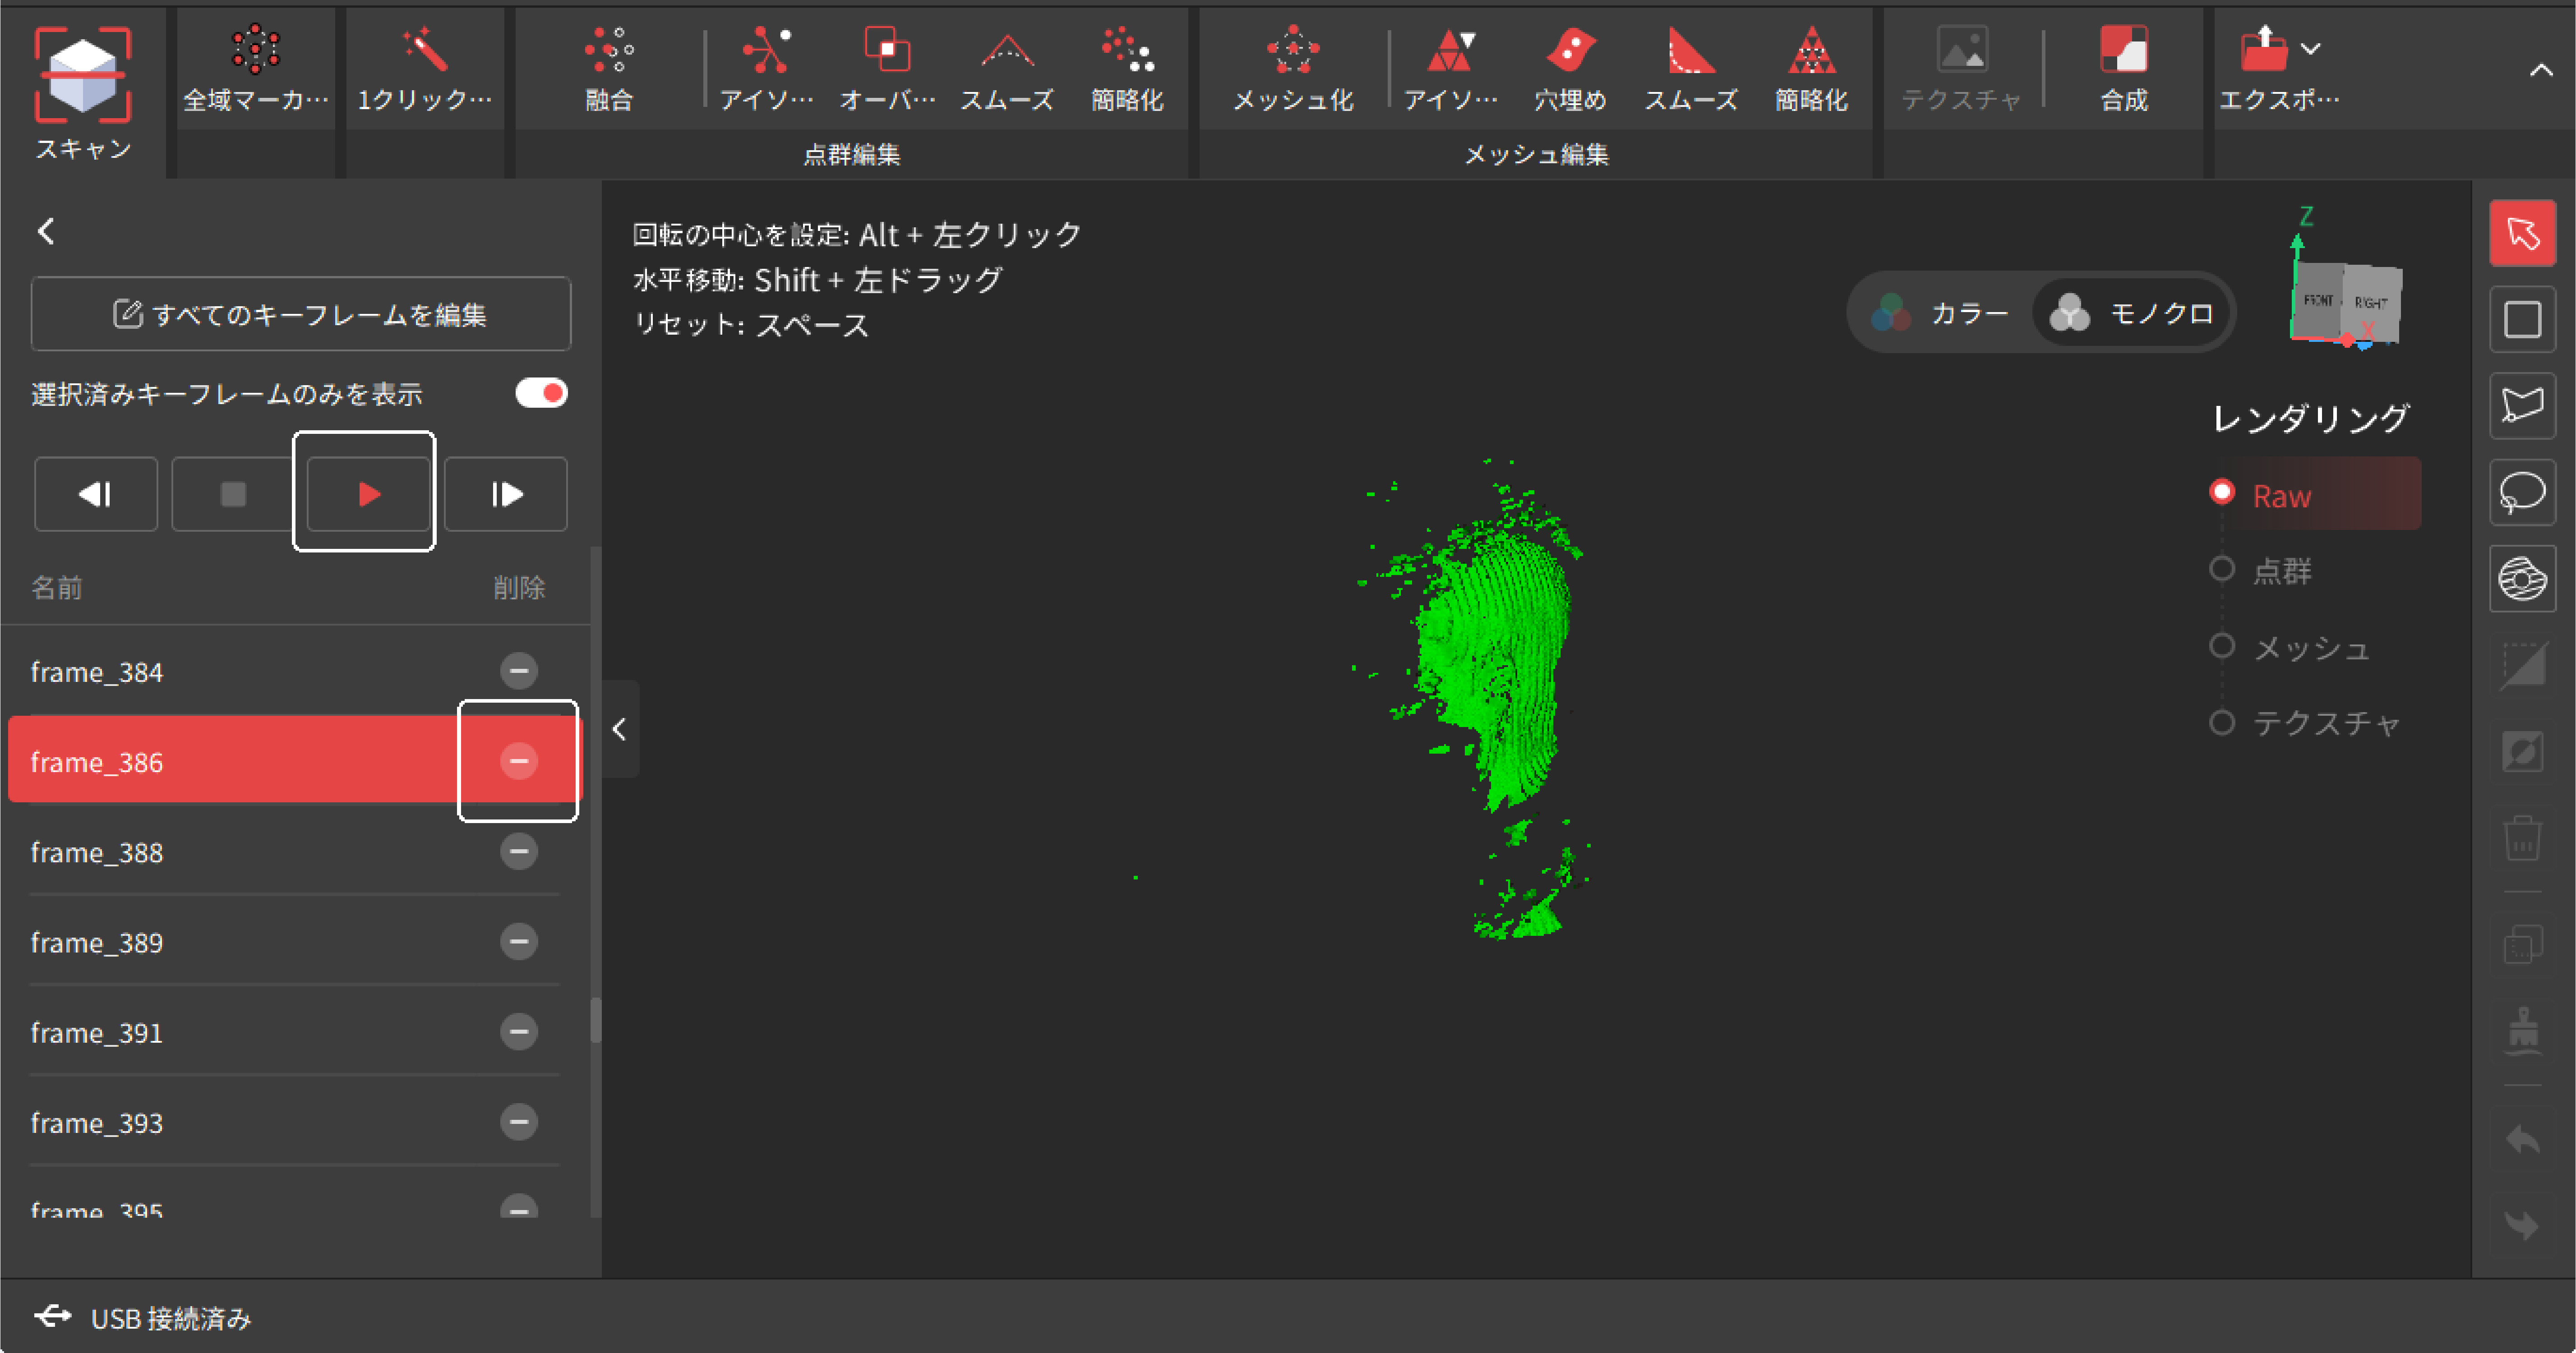Select frame_389 in the list

[295, 942]
